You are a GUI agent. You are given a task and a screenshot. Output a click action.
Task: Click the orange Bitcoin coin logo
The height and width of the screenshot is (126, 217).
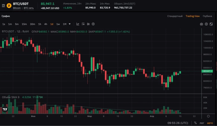pyautogui.click(x=9, y=6)
